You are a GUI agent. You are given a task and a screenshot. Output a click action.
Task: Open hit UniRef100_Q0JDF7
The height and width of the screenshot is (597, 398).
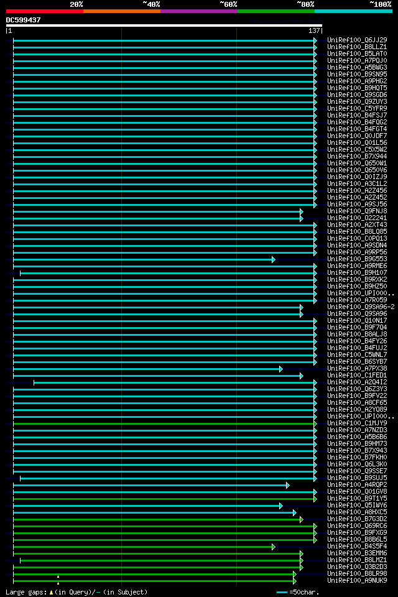[357, 136]
